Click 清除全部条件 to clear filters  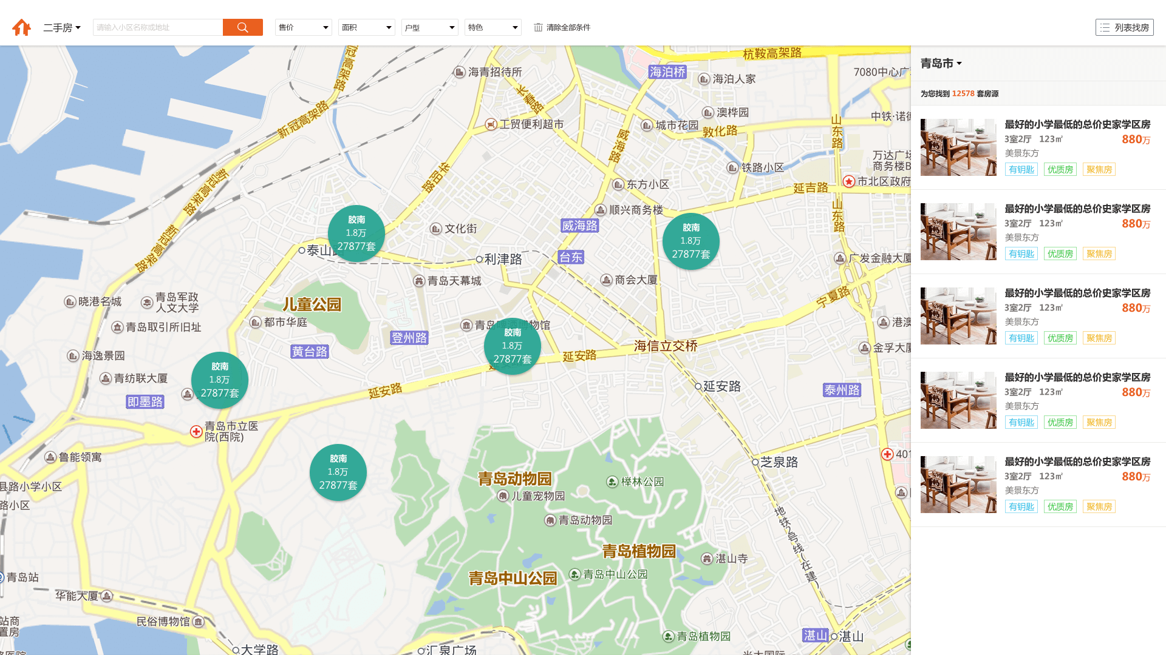coord(568,27)
